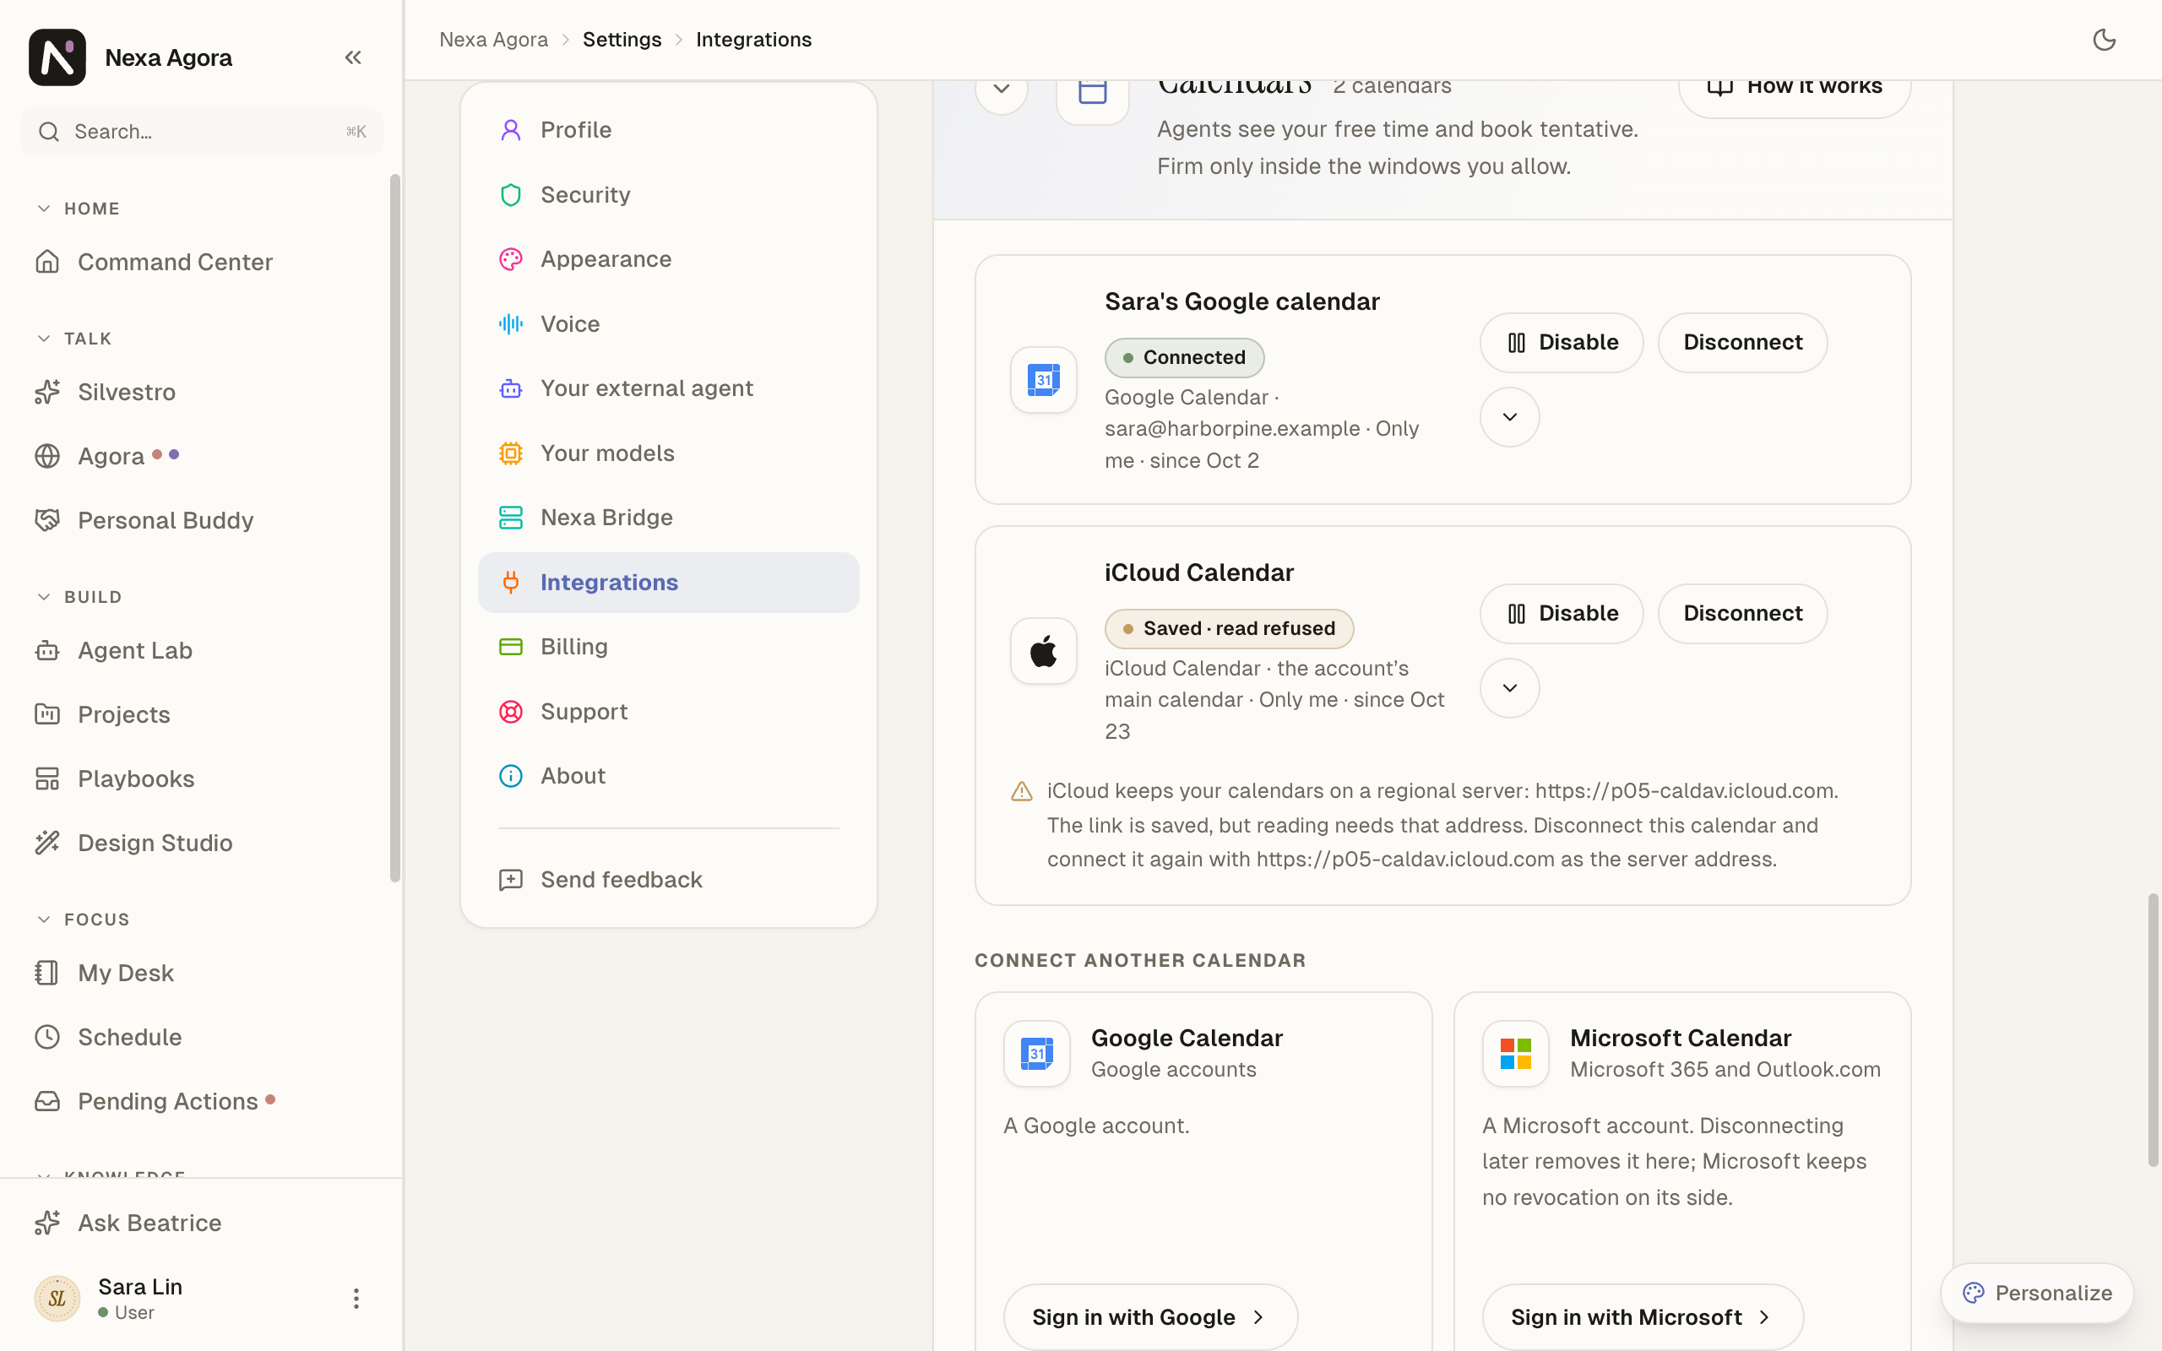Click Ask Beatrice sparkle icon
Screen dimensions: 2162x1351
coord(47,1223)
